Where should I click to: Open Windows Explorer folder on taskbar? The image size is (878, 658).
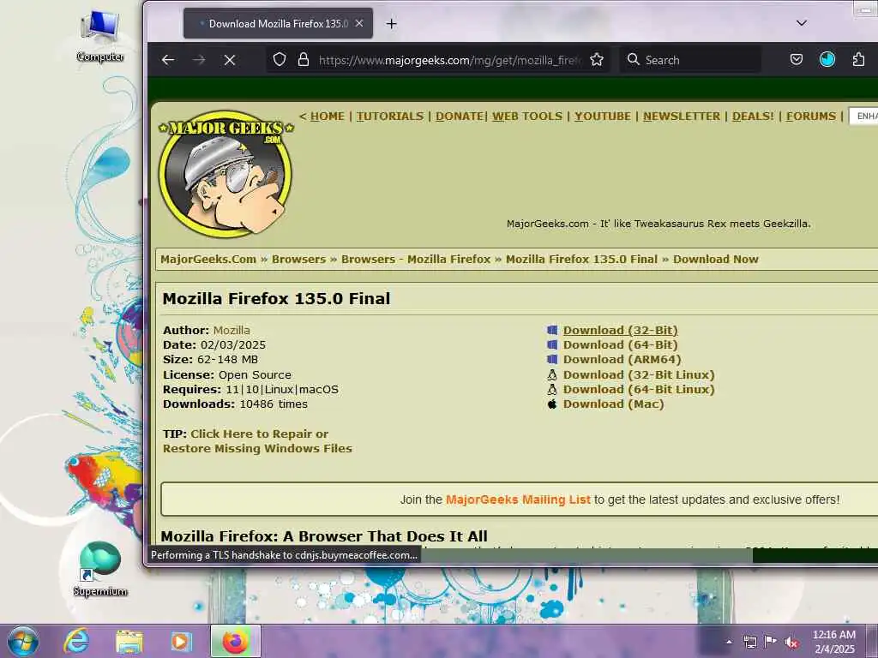coord(129,641)
